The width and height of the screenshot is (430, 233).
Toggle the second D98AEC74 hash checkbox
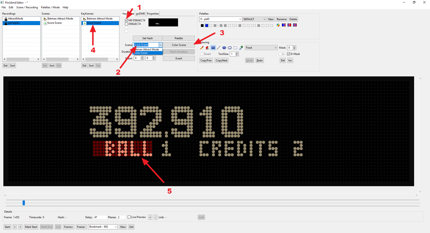tap(126, 24)
